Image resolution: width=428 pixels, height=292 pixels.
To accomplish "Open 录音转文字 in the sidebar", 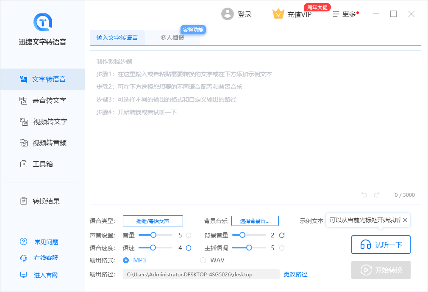I will (x=42, y=100).
